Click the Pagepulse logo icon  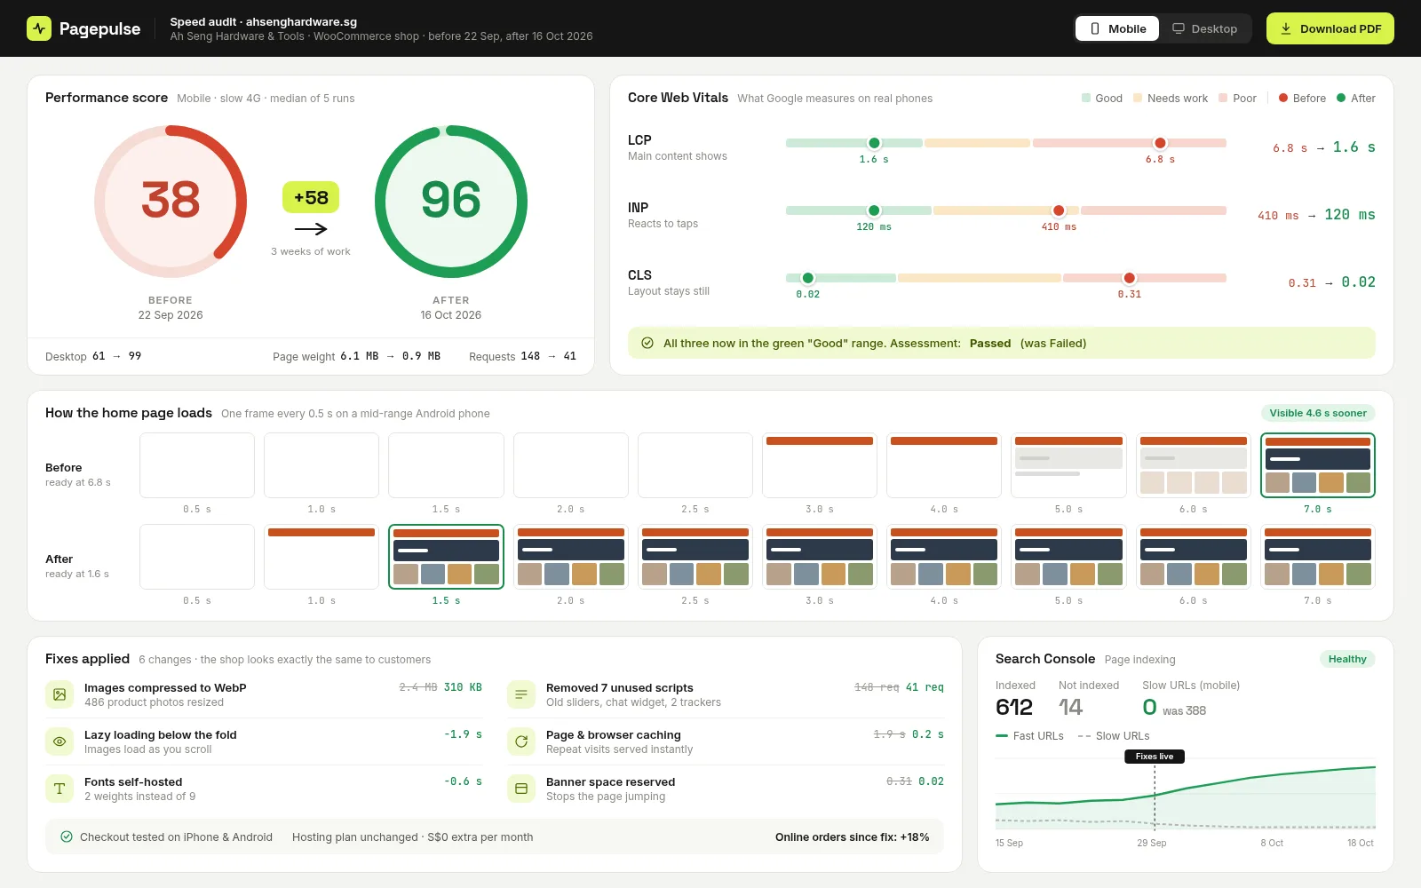pyautogui.click(x=39, y=28)
